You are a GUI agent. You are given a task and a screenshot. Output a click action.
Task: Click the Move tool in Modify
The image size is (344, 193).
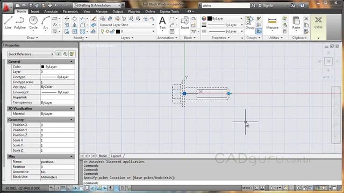point(67,19)
